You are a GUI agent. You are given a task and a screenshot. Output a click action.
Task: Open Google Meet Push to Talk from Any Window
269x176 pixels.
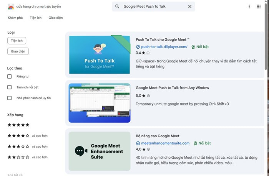point(173,88)
